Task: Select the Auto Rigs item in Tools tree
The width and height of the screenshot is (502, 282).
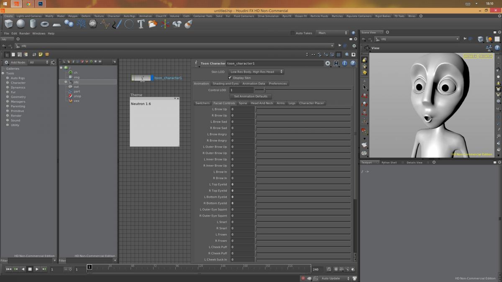Action: click(18, 78)
